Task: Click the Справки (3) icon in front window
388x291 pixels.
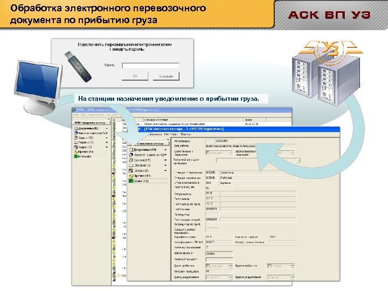Action: (x=131, y=165)
